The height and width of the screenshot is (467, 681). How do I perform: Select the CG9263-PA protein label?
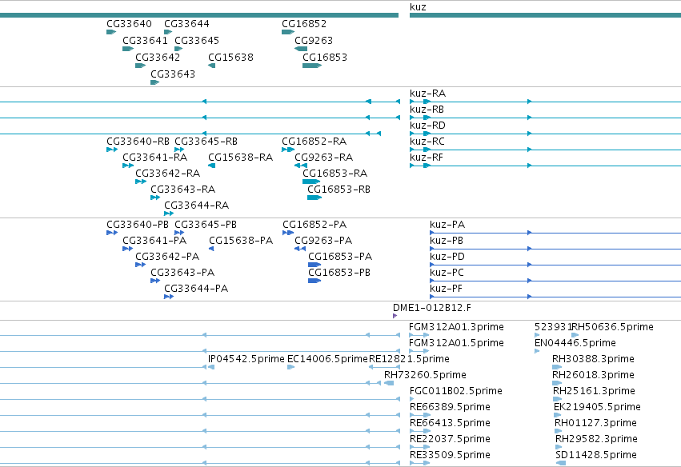tap(323, 241)
